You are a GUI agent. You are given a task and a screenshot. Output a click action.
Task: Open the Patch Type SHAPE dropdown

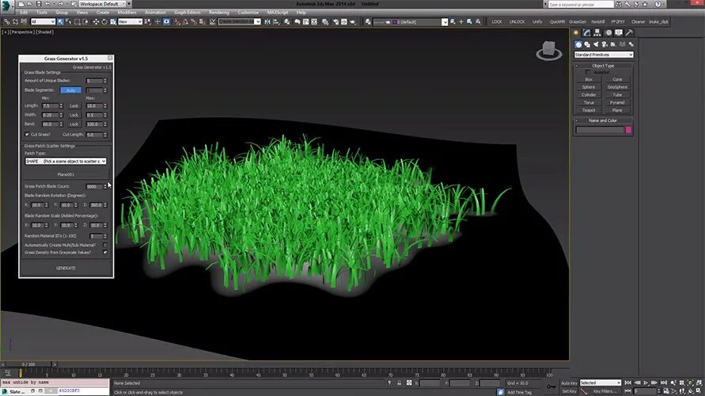pos(66,161)
